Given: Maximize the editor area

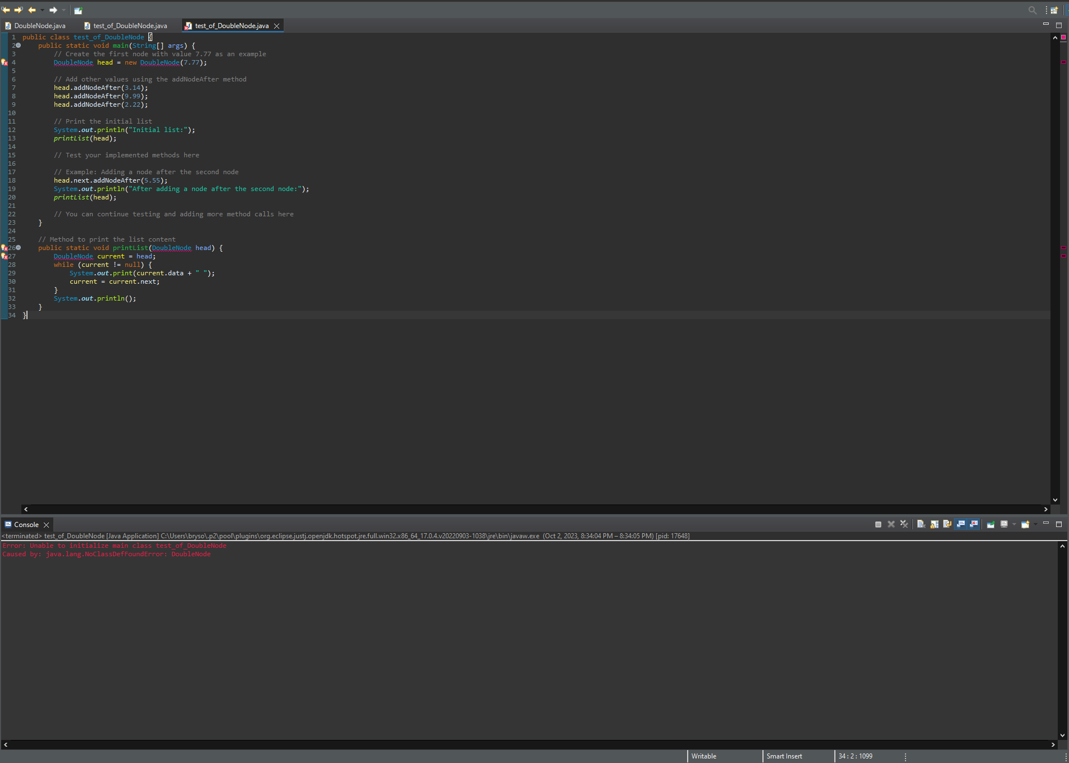Looking at the screenshot, I should (x=1059, y=25).
